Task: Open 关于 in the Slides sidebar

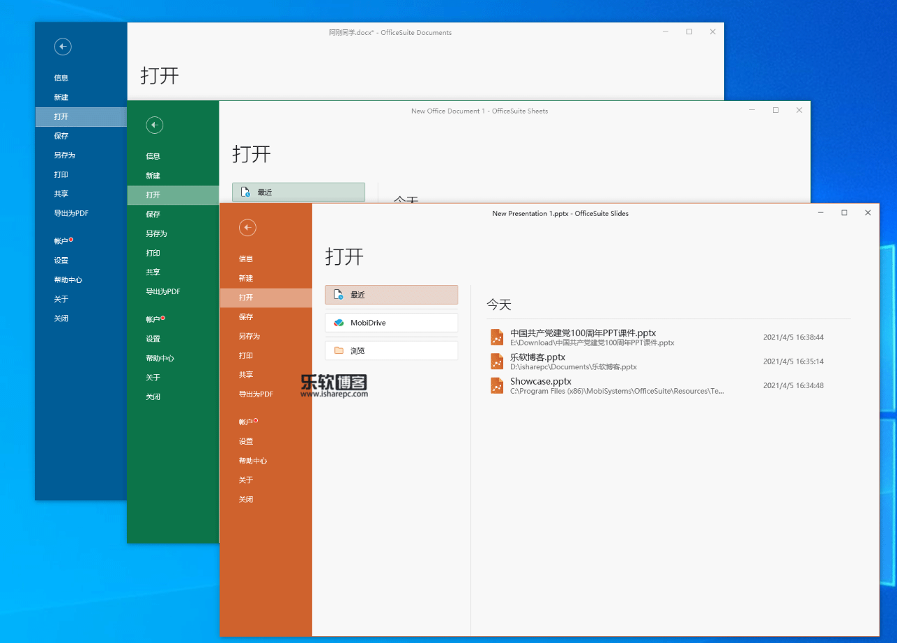Action: 246,480
